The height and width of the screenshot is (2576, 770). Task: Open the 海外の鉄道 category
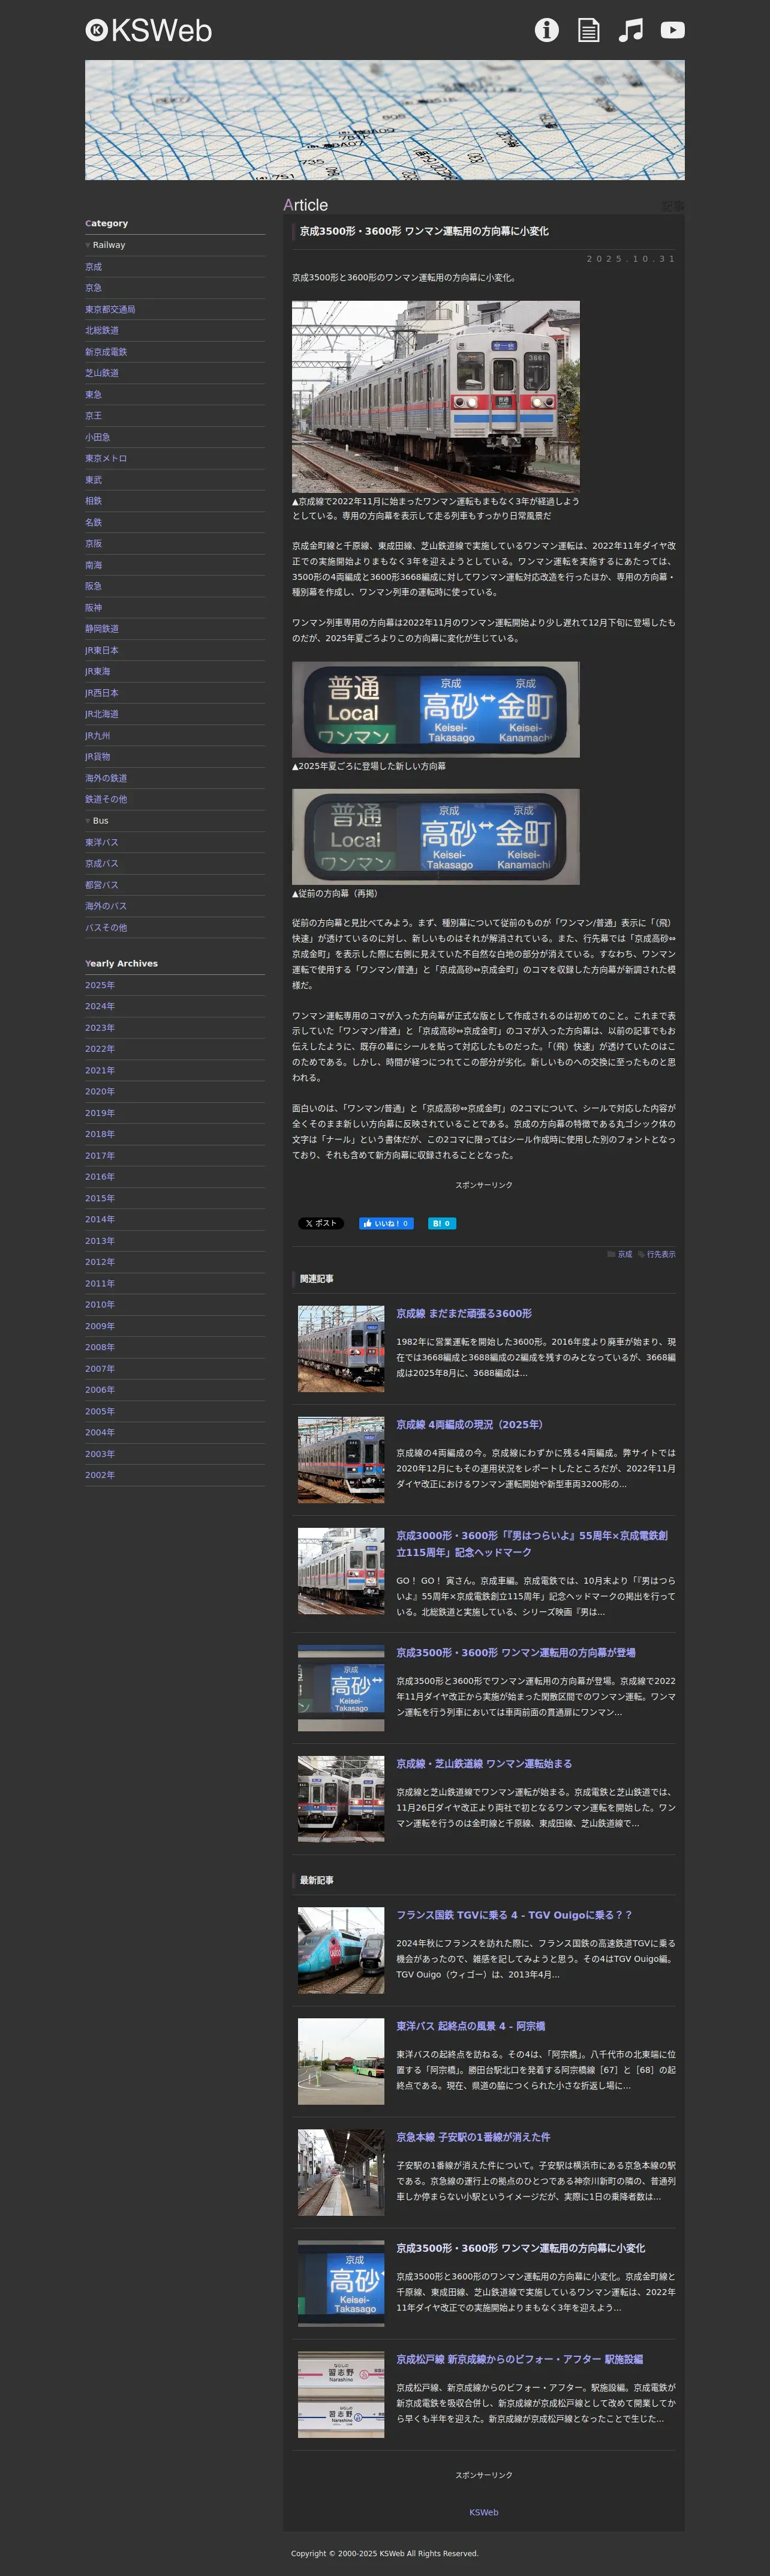106,778
